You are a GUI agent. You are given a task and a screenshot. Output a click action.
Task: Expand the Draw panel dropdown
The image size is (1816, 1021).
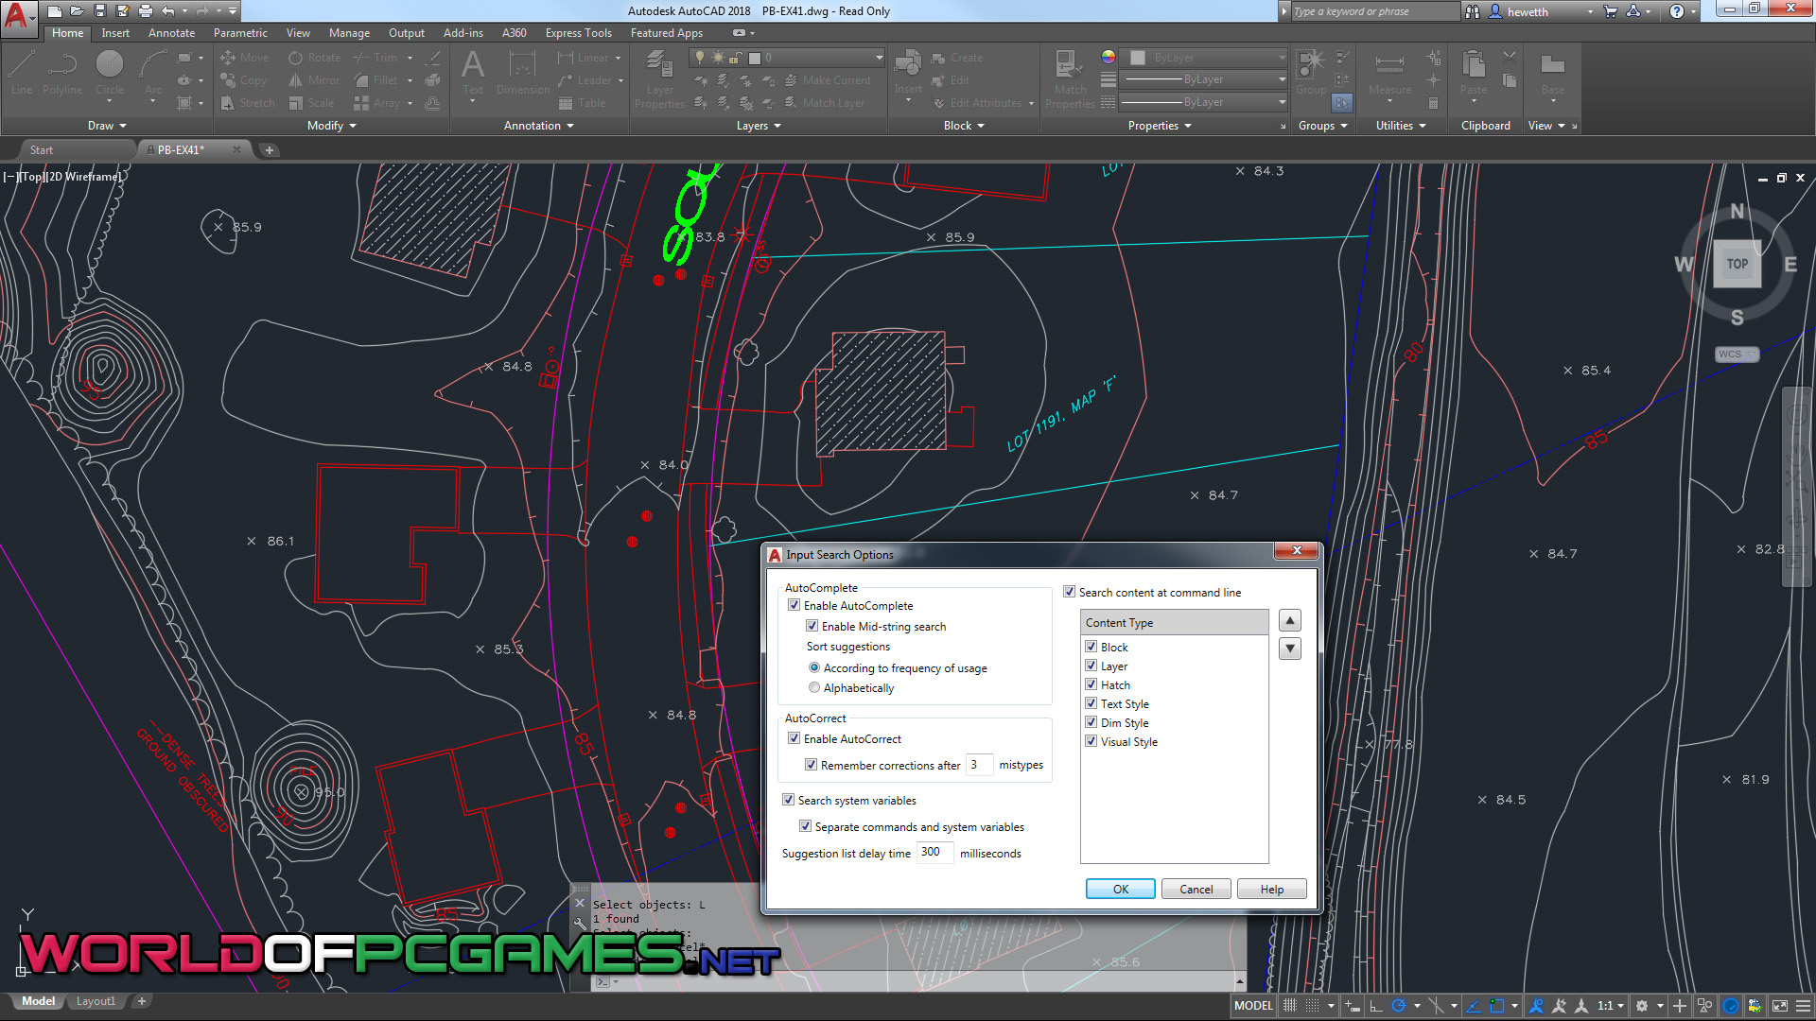pyautogui.click(x=107, y=126)
